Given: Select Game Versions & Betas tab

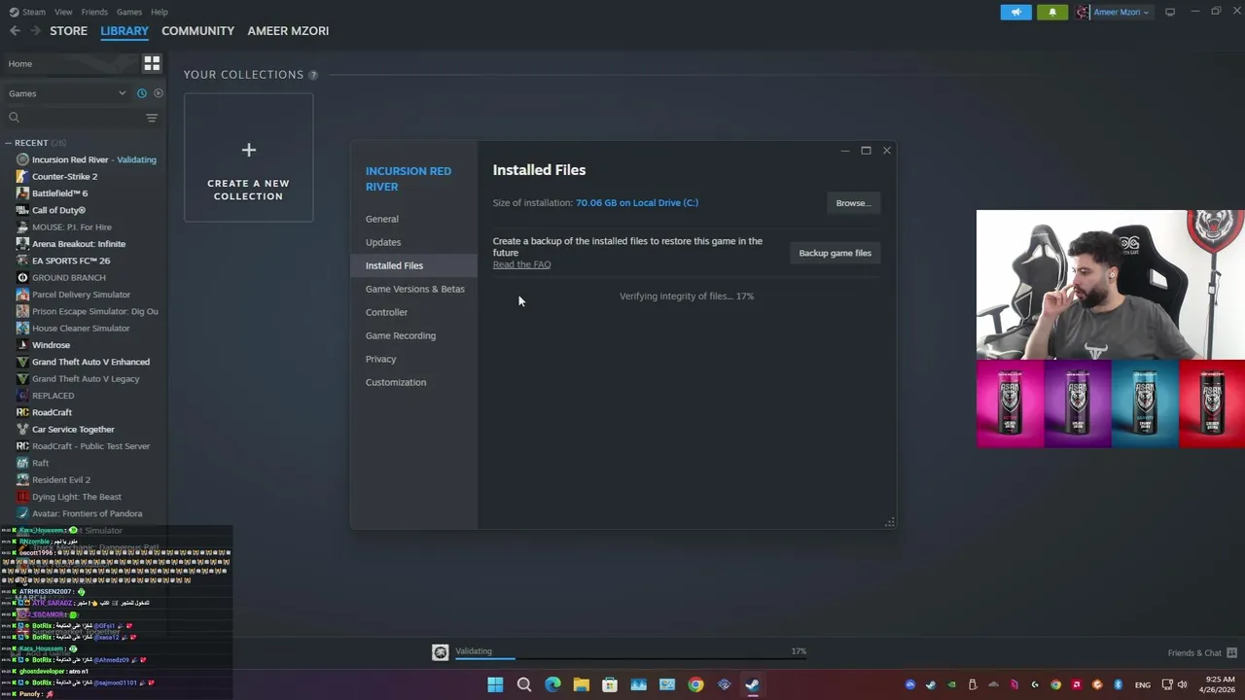Looking at the screenshot, I should pos(414,289).
